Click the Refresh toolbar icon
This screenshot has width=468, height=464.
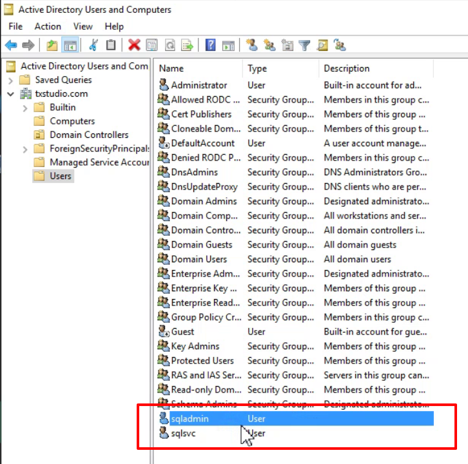click(170, 45)
